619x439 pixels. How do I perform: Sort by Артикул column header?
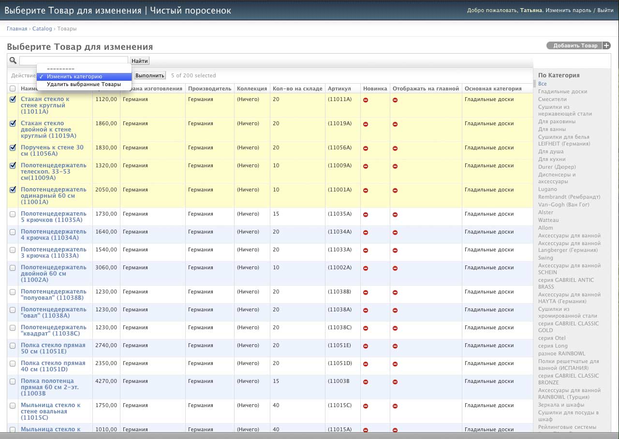coord(339,88)
